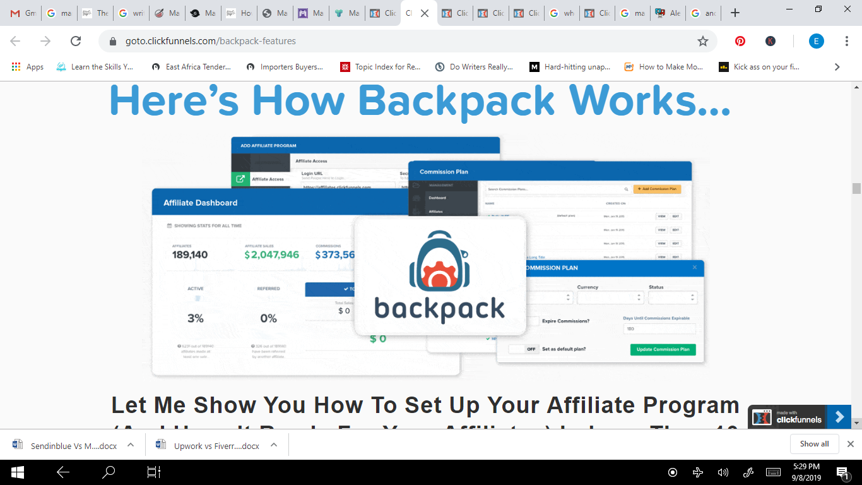The height and width of the screenshot is (485, 862).
Task: Open the tab labeled "Ale"
Action: pyautogui.click(x=669, y=13)
